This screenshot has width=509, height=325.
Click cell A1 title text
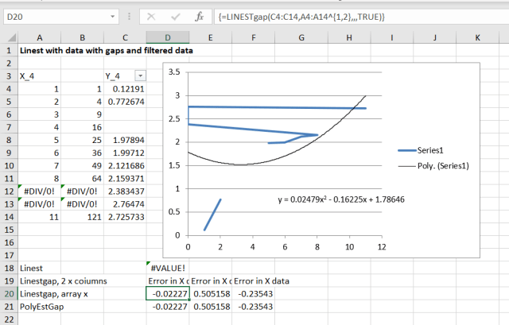107,50
